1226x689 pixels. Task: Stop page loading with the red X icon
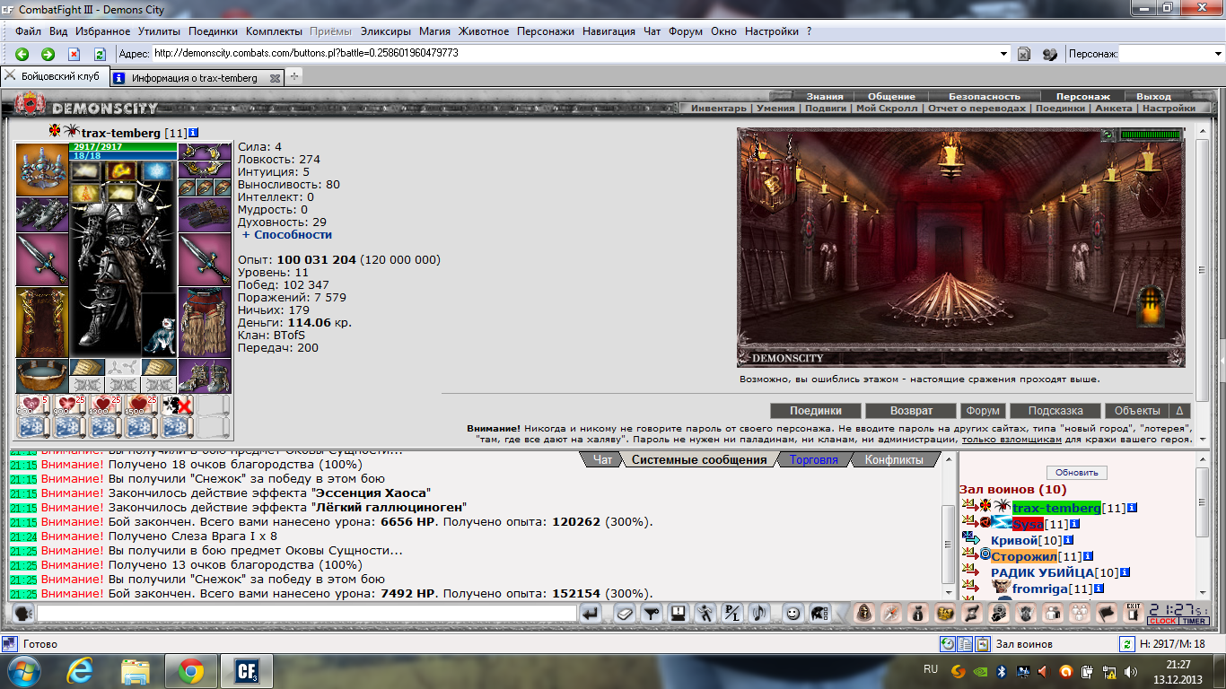(x=74, y=54)
